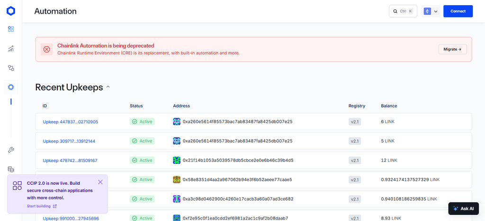Click balance 0.940108186259835 LINK
485x221 pixels.
(409, 199)
